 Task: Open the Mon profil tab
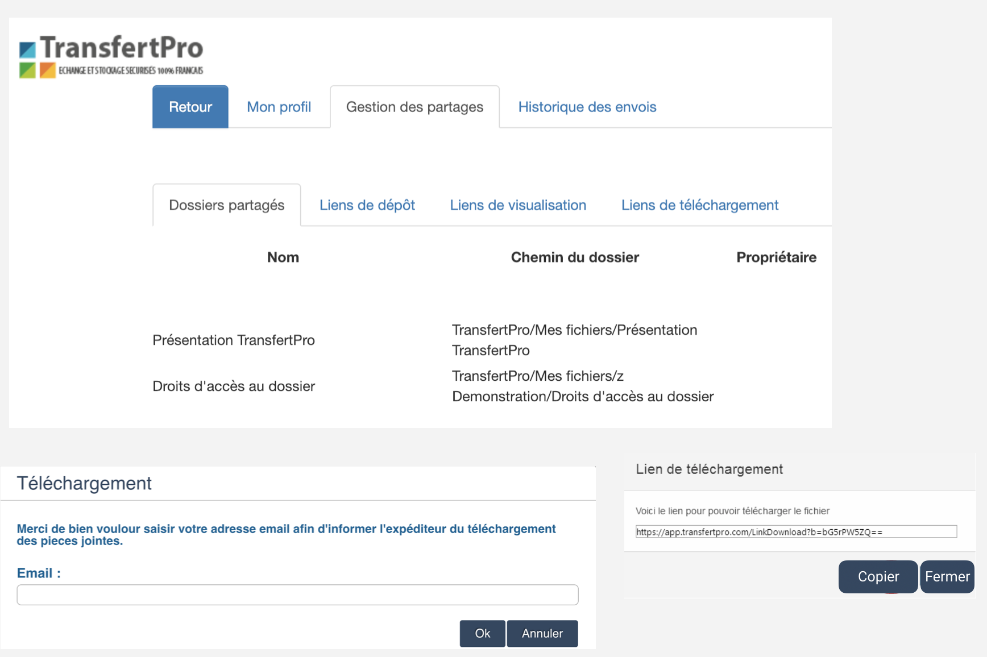pos(279,107)
